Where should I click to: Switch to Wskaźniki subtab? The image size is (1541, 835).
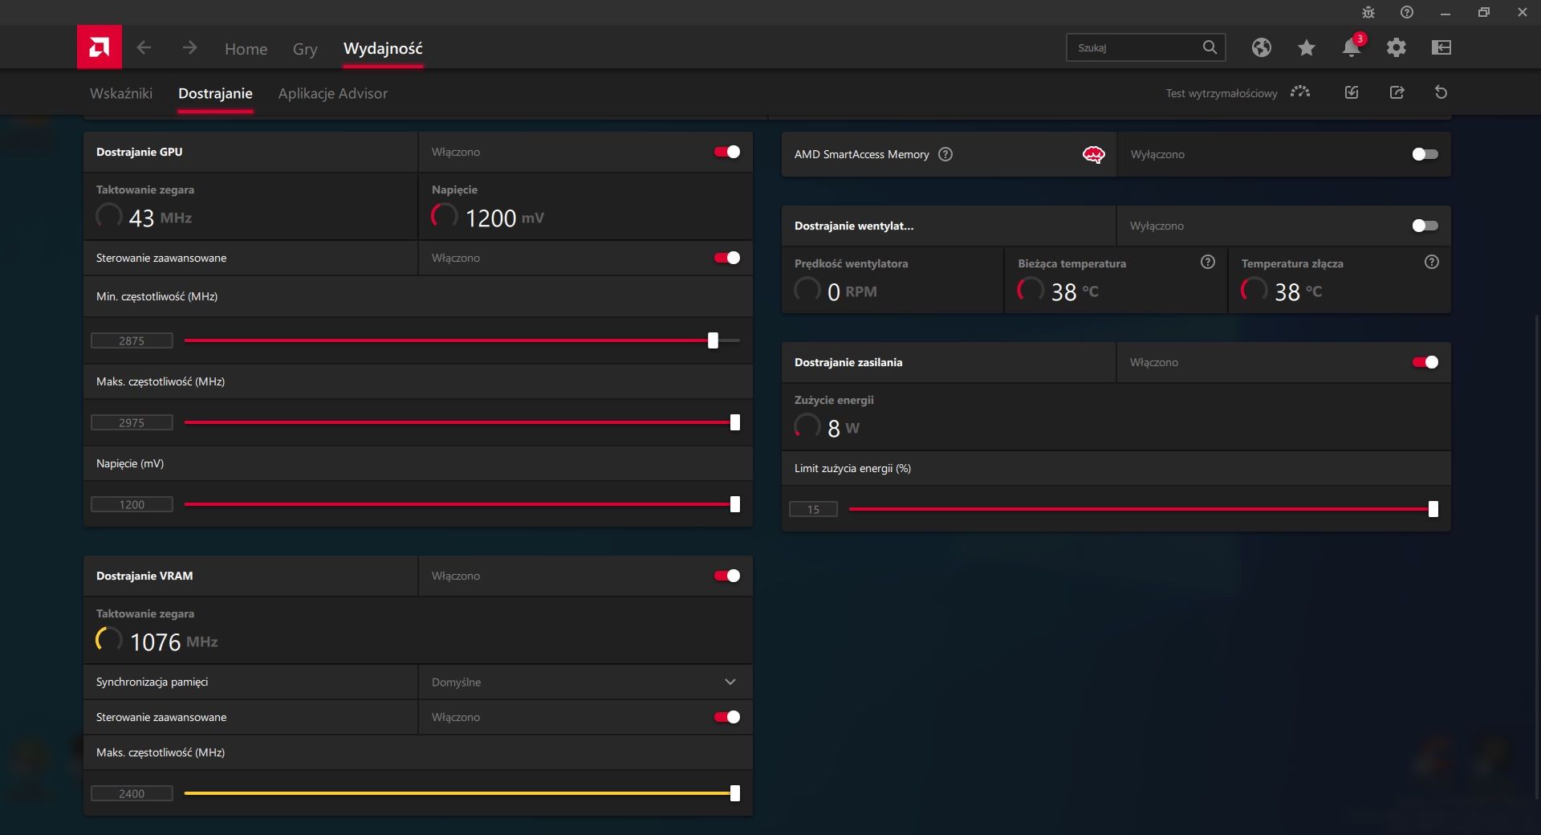(x=121, y=93)
